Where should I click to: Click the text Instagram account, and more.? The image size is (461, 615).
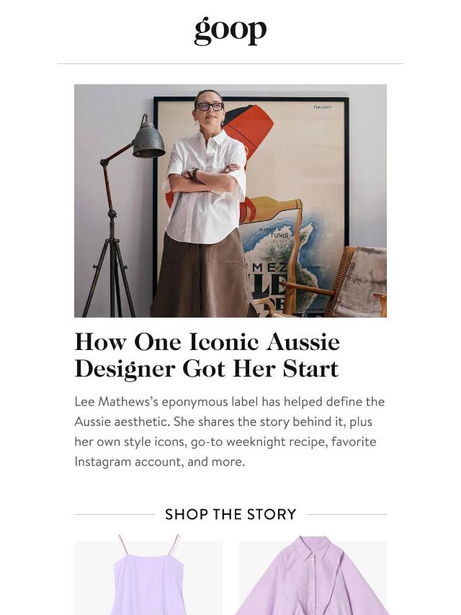[x=160, y=462]
